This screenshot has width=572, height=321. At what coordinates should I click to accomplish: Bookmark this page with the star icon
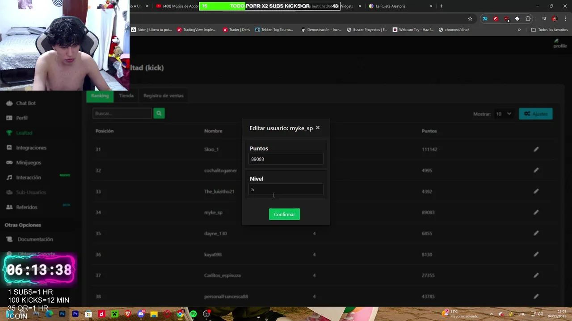pos(470,19)
